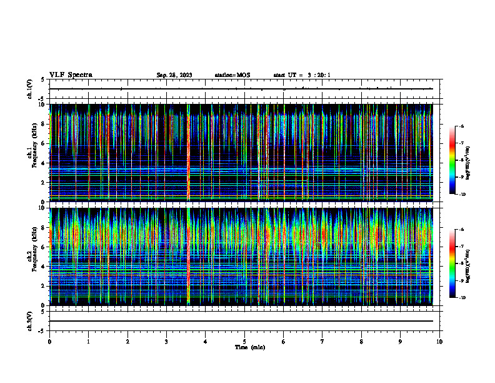Click the time axis tick label "5"
The height and width of the screenshot is (383, 495).
244,342
